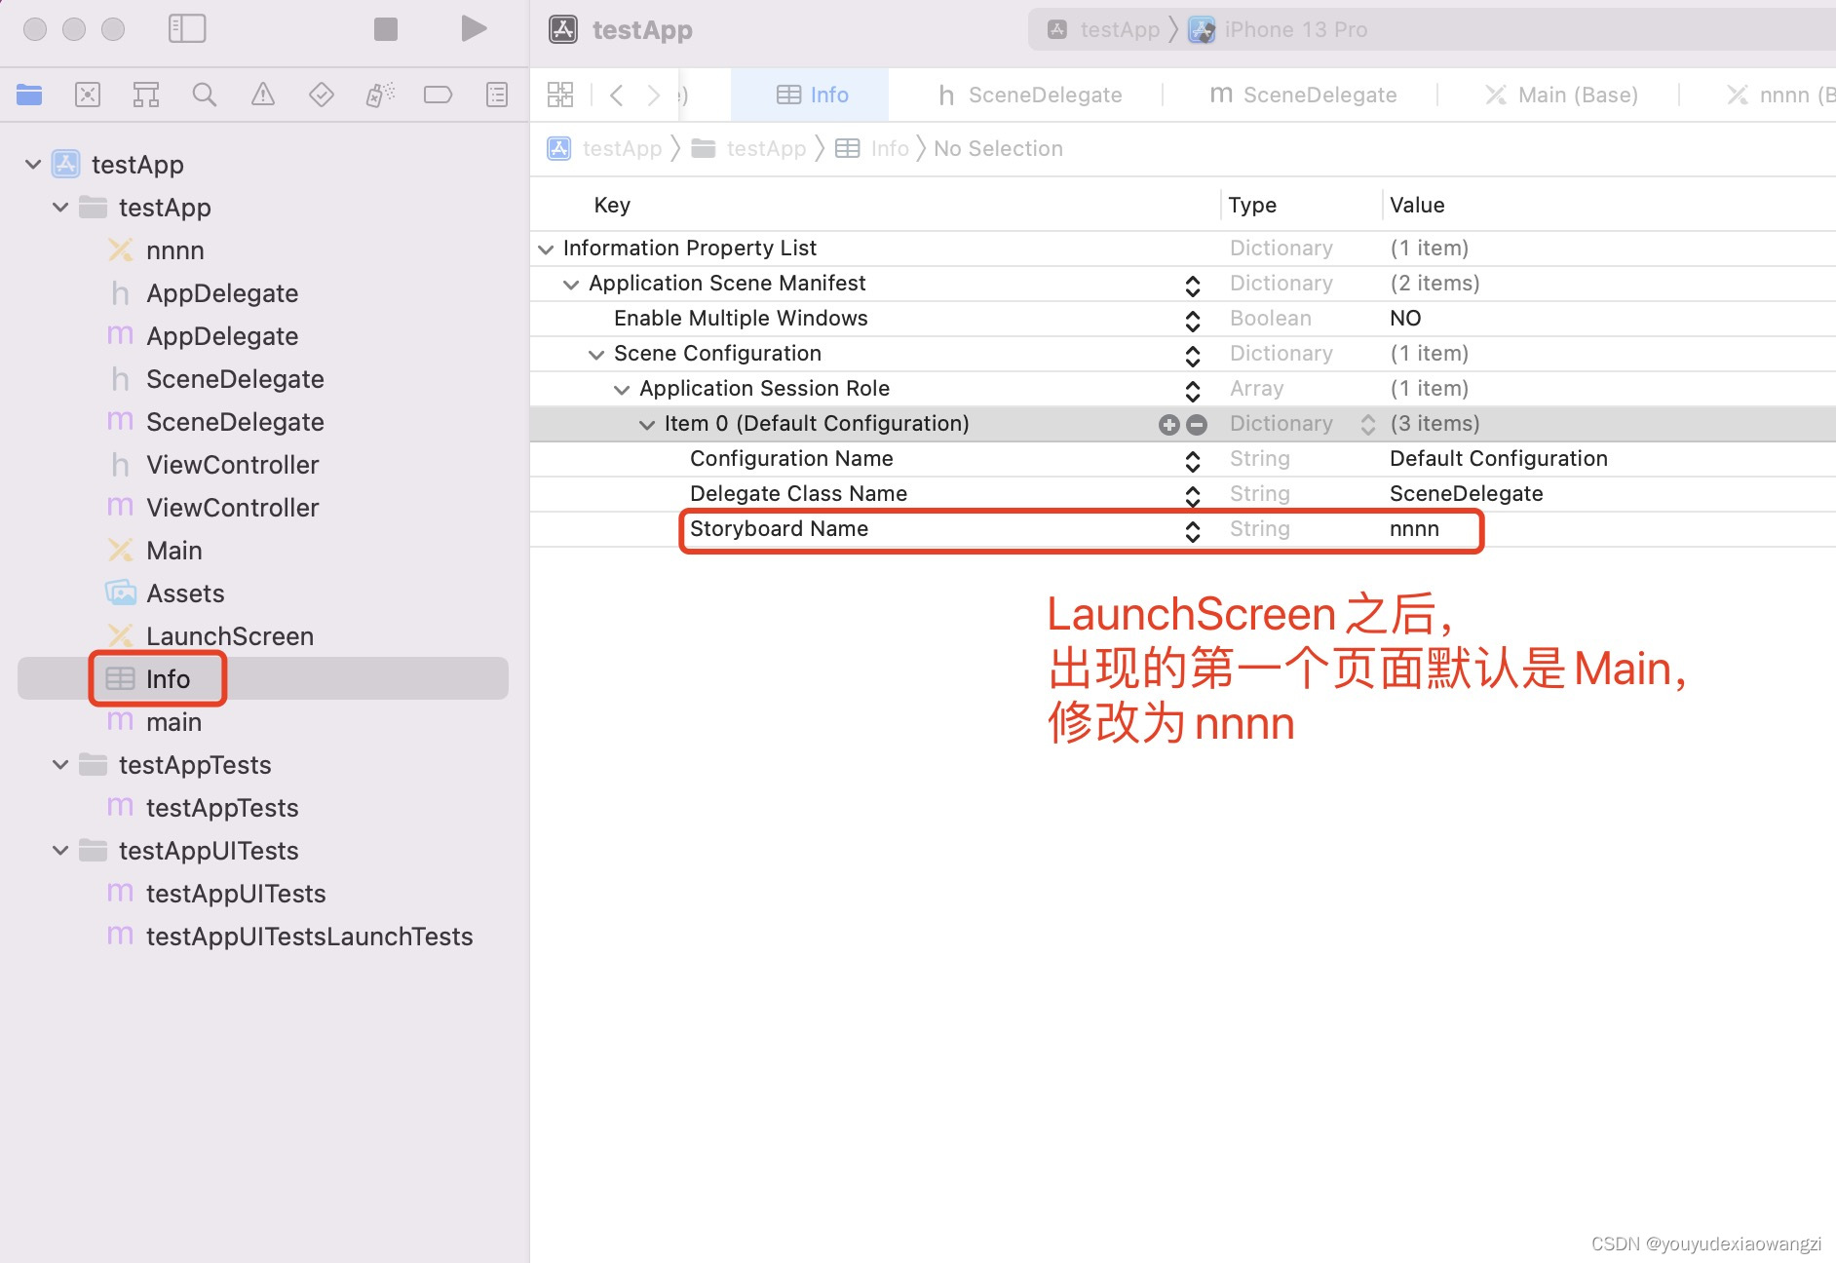
Task: Select testApp scheme in toolbar
Action: coord(1103,29)
